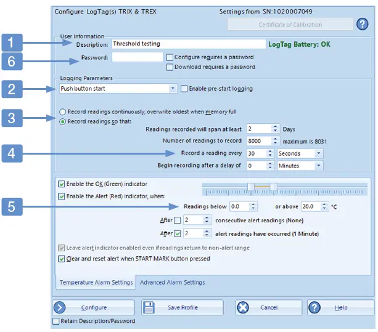Click the Days span number field
Image resolution: width=378 pixels, height=332 pixels.
[x=259, y=129]
